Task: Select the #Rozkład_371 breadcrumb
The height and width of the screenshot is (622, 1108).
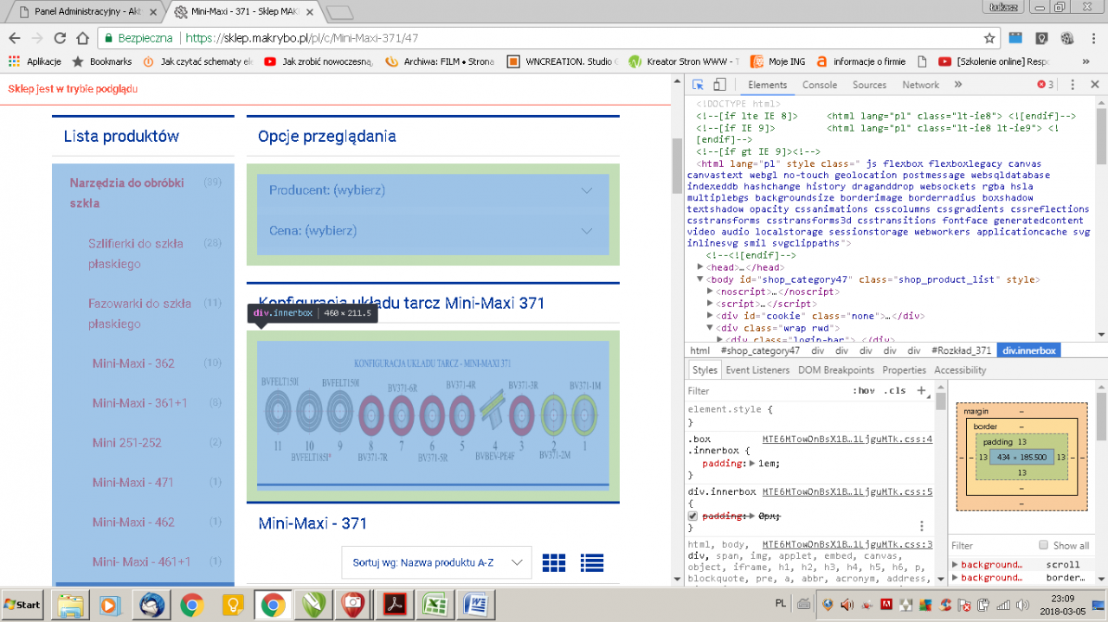Action: click(962, 350)
